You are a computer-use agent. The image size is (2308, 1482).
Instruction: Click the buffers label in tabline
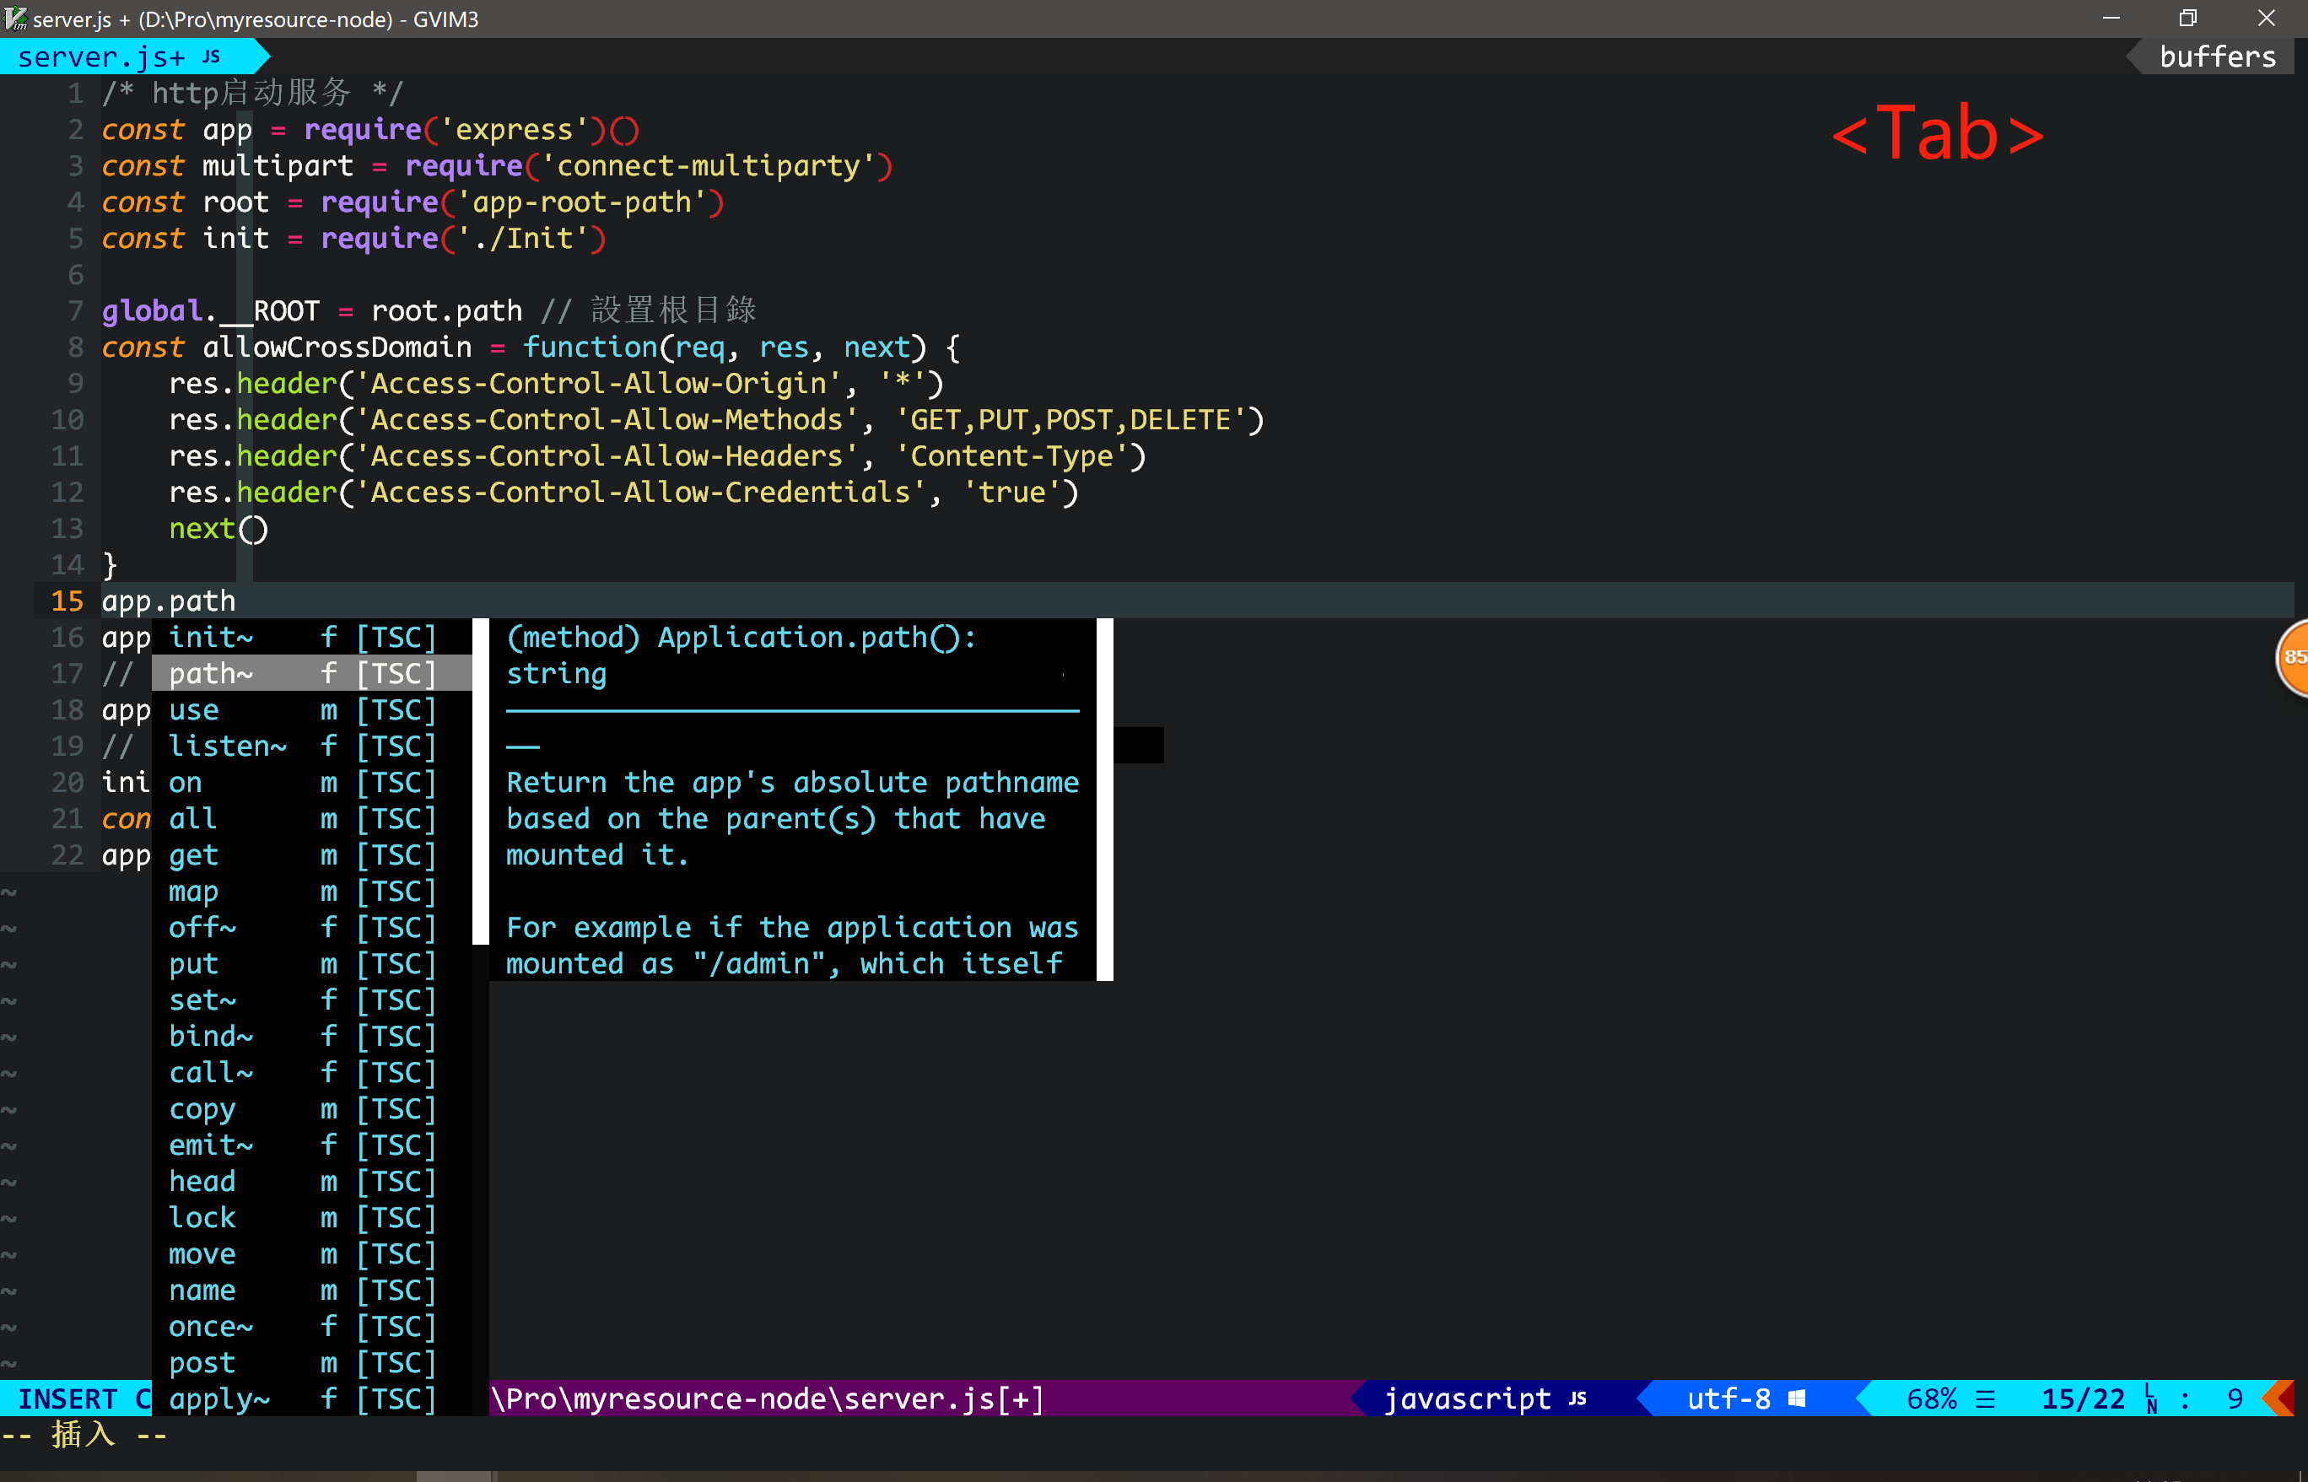tap(2217, 57)
